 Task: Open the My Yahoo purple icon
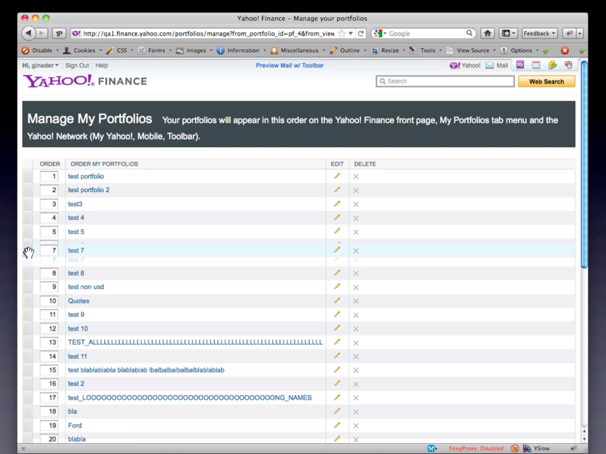[x=520, y=65]
